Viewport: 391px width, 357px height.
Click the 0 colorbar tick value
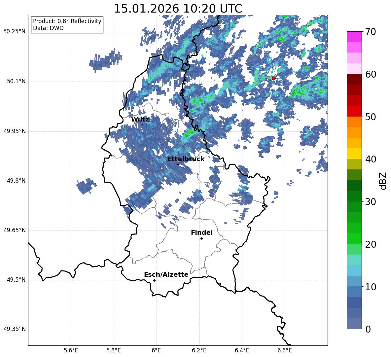pos(368,329)
